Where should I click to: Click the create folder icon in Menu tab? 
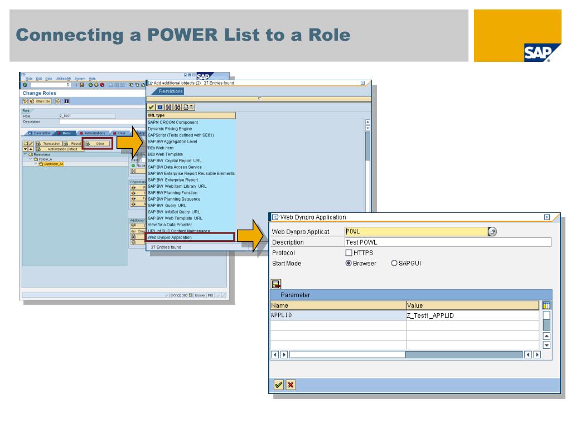26,143
